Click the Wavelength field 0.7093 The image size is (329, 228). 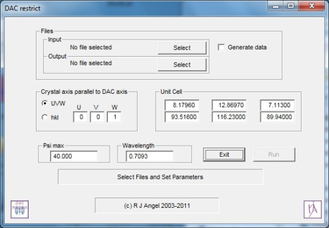point(150,156)
